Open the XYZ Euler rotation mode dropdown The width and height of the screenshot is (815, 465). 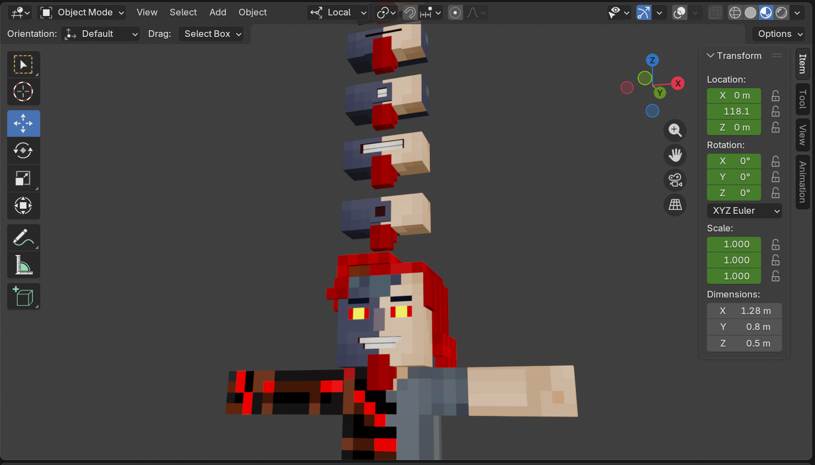pos(744,210)
